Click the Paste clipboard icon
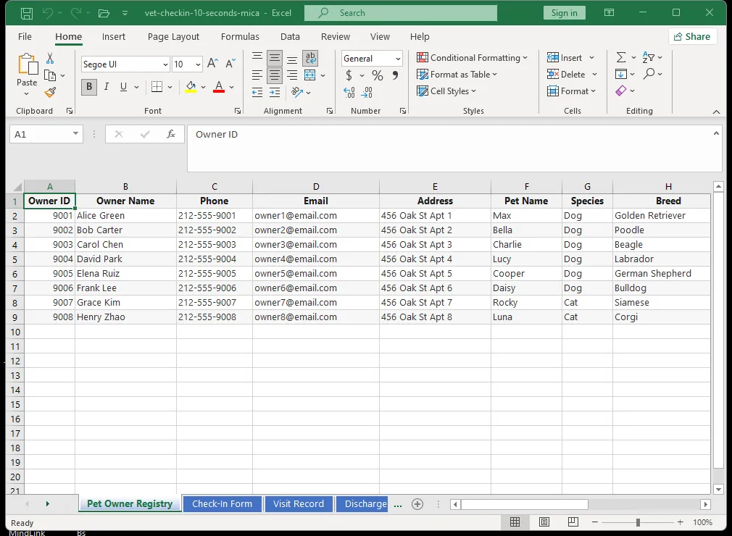This screenshot has height=536, width=732. (27, 64)
